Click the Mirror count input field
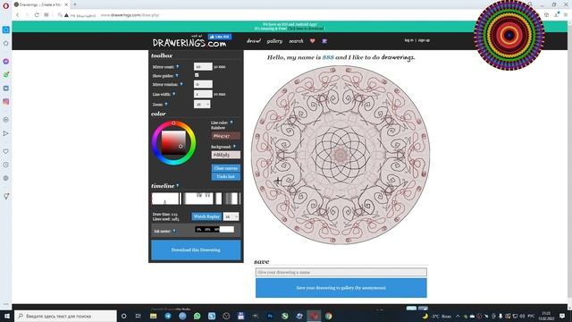 [203, 66]
